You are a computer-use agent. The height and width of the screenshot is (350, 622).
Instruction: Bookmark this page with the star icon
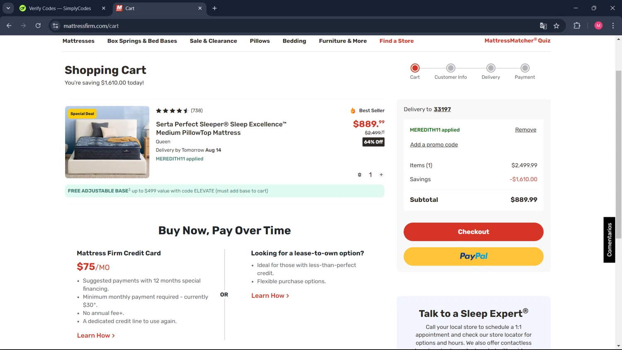click(556, 26)
